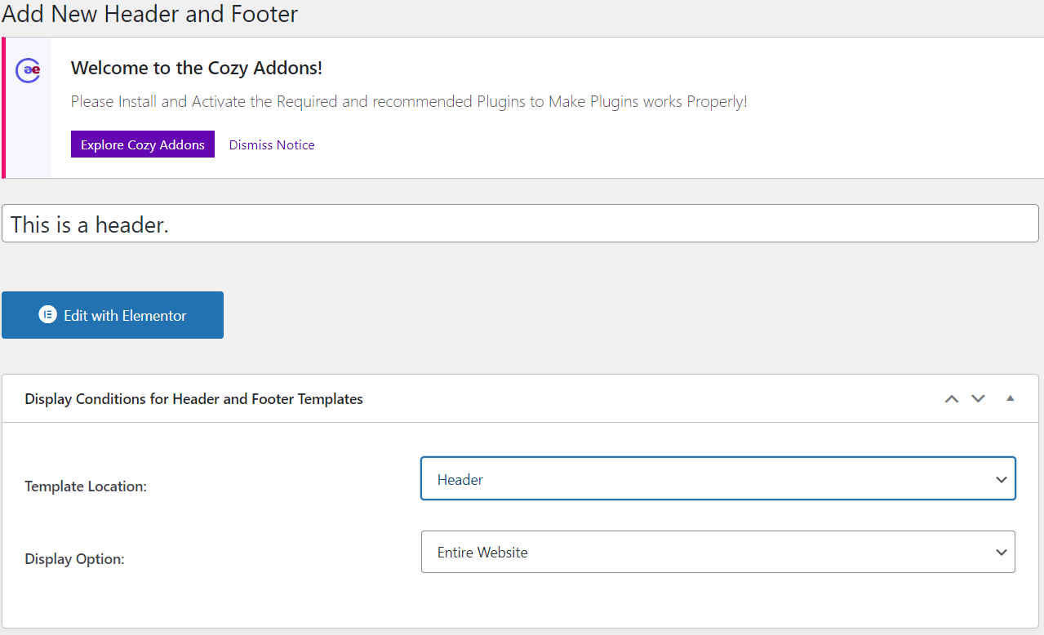Viewport: 1044px width, 635px height.
Task: Click the arrow on the Display Option select
Action: click(x=1002, y=553)
